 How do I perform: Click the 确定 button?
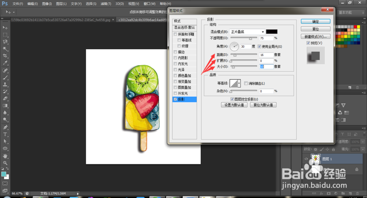coord(316,22)
